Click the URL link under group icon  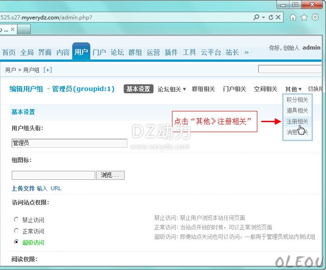(x=56, y=188)
